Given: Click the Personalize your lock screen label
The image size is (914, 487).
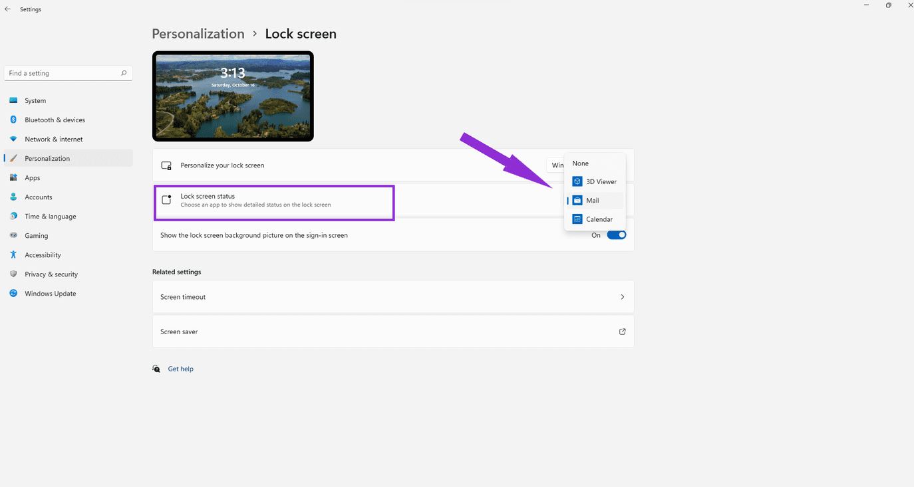Looking at the screenshot, I should (x=222, y=165).
